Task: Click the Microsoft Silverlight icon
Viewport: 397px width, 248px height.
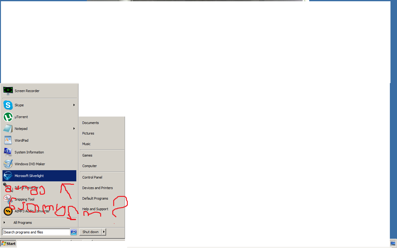Action: click(x=8, y=176)
